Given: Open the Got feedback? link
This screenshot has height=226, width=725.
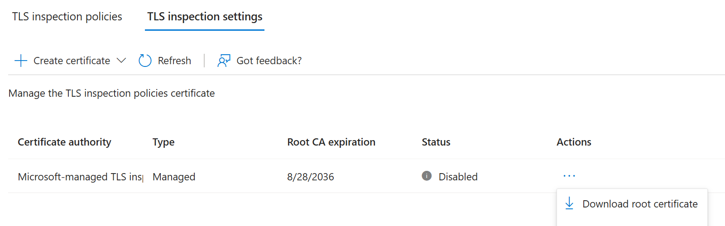Looking at the screenshot, I should point(269,61).
